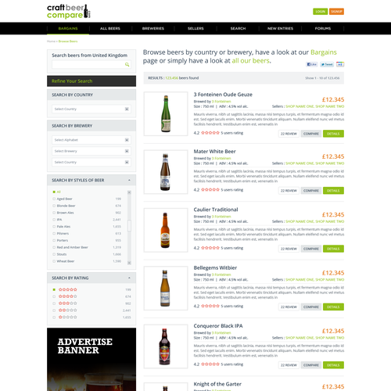Open the Select Brewery dropdown
The height and width of the screenshot is (391, 391).
coord(91,151)
